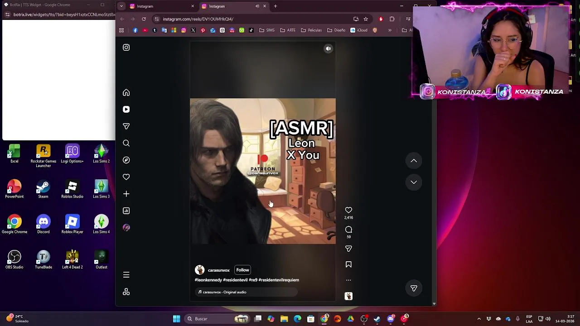
Task: Open the hamburger More menu in sidebar
Action: (126, 275)
